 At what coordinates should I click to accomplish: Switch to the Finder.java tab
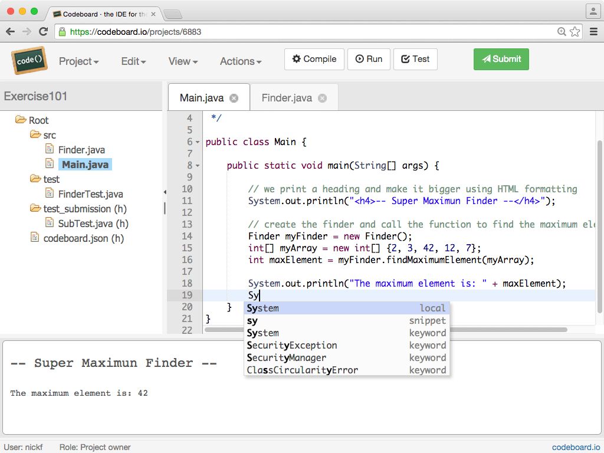click(288, 99)
